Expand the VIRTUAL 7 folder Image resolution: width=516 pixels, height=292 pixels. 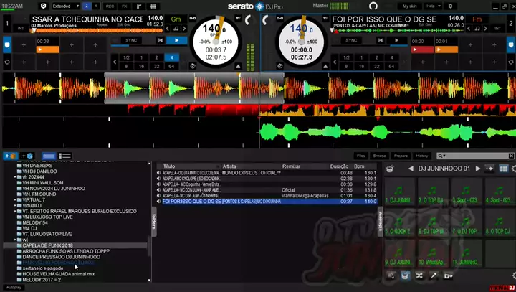(15, 199)
